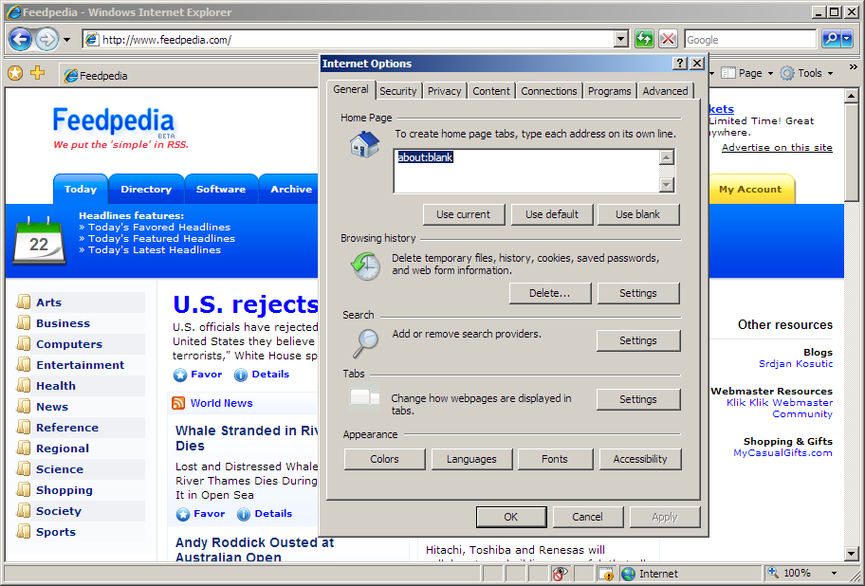This screenshot has width=865, height=586.
Task: Switch to the Privacy tab
Action: [445, 91]
